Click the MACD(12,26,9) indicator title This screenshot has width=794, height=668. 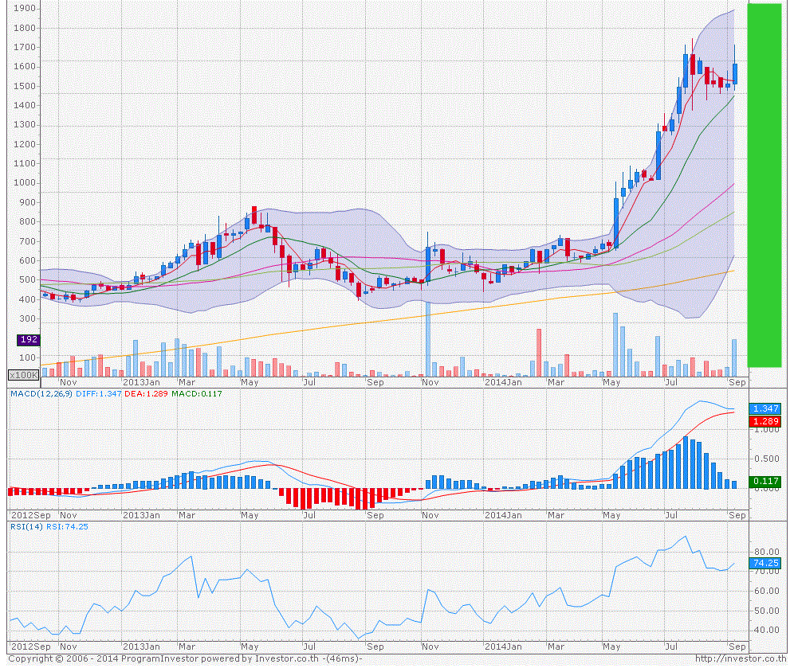(41, 393)
